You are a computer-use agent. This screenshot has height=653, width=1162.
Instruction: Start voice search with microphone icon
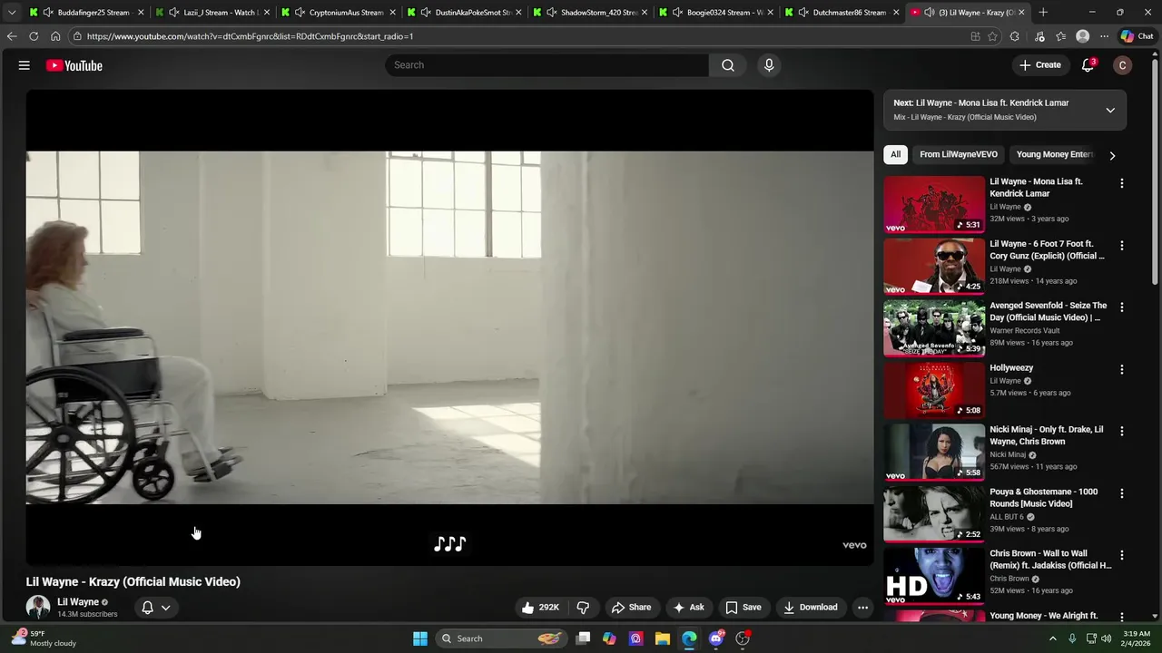point(769,65)
